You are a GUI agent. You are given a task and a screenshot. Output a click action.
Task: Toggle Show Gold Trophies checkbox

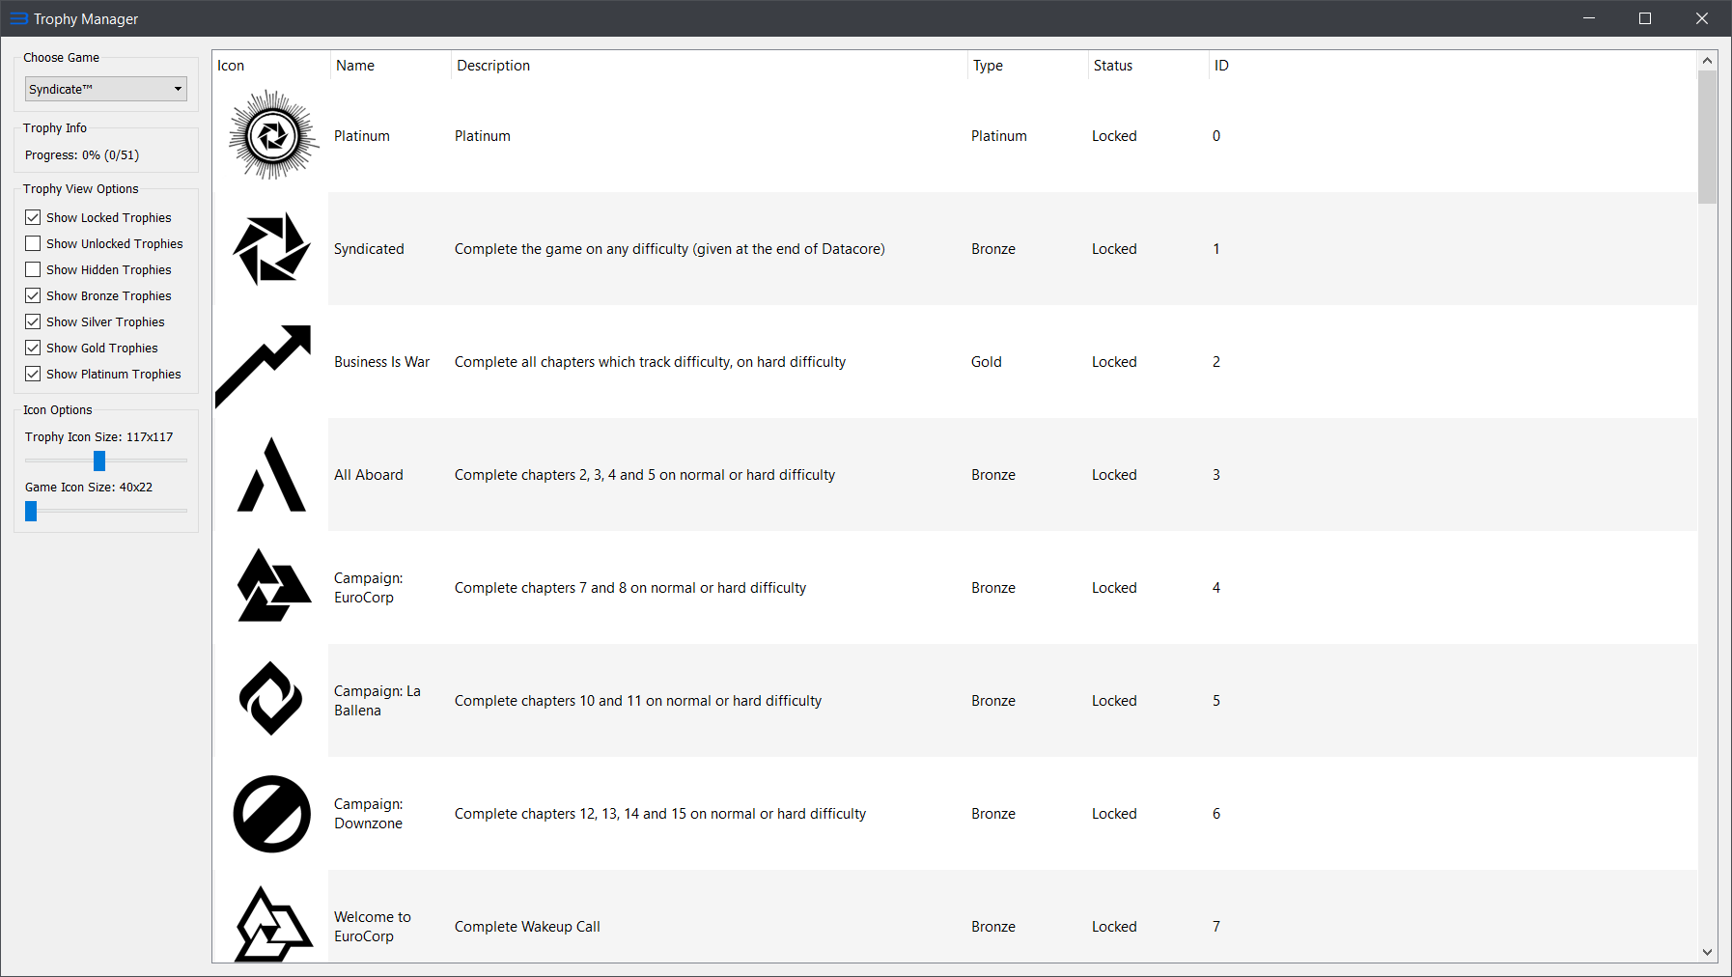[33, 348]
